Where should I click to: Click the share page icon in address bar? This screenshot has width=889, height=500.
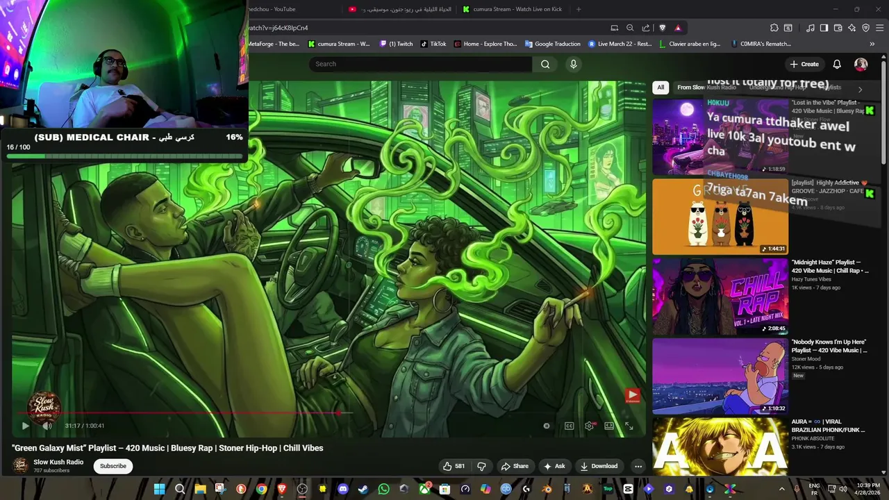(x=646, y=28)
